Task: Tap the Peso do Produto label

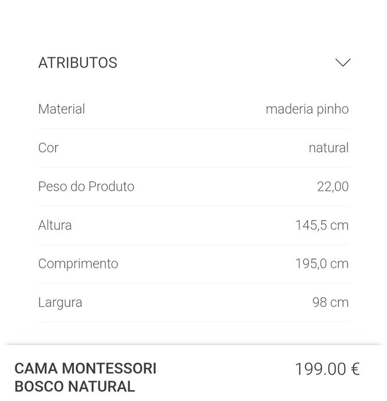Action: (x=86, y=187)
